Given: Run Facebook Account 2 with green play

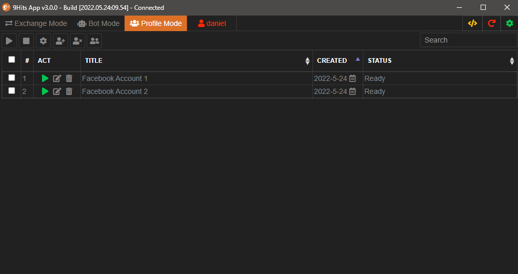Looking at the screenshot, I should pyautogui.click(x=45, y=91).
